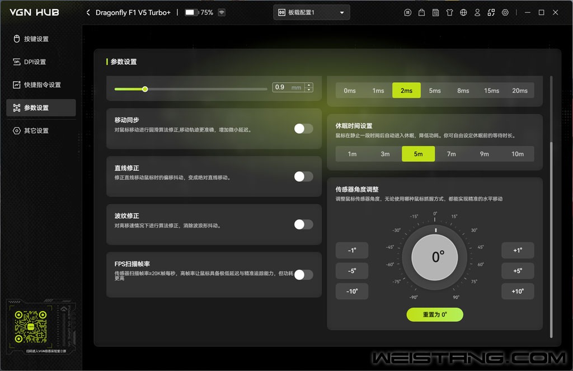The width and height of the screenshot is (573, 371).
Task: Open the shopping bag store icon
Action: point(421,12)
